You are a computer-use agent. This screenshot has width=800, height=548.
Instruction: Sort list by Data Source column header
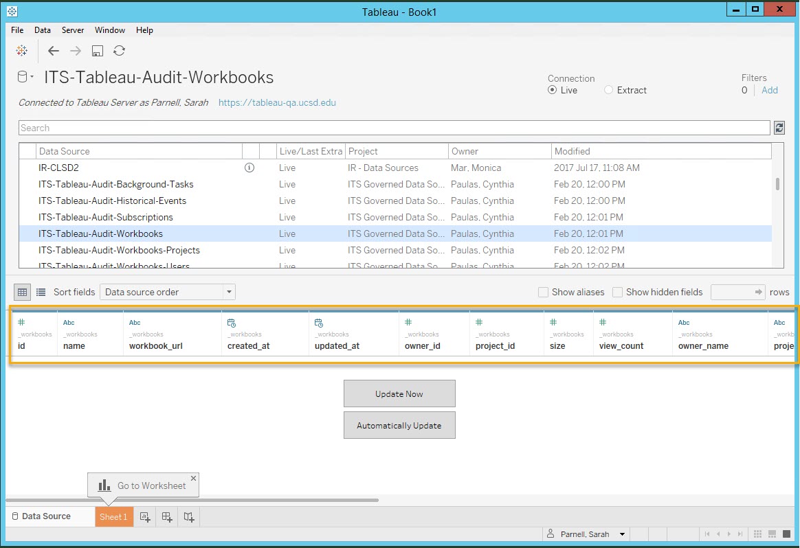[x=140, y=151]
